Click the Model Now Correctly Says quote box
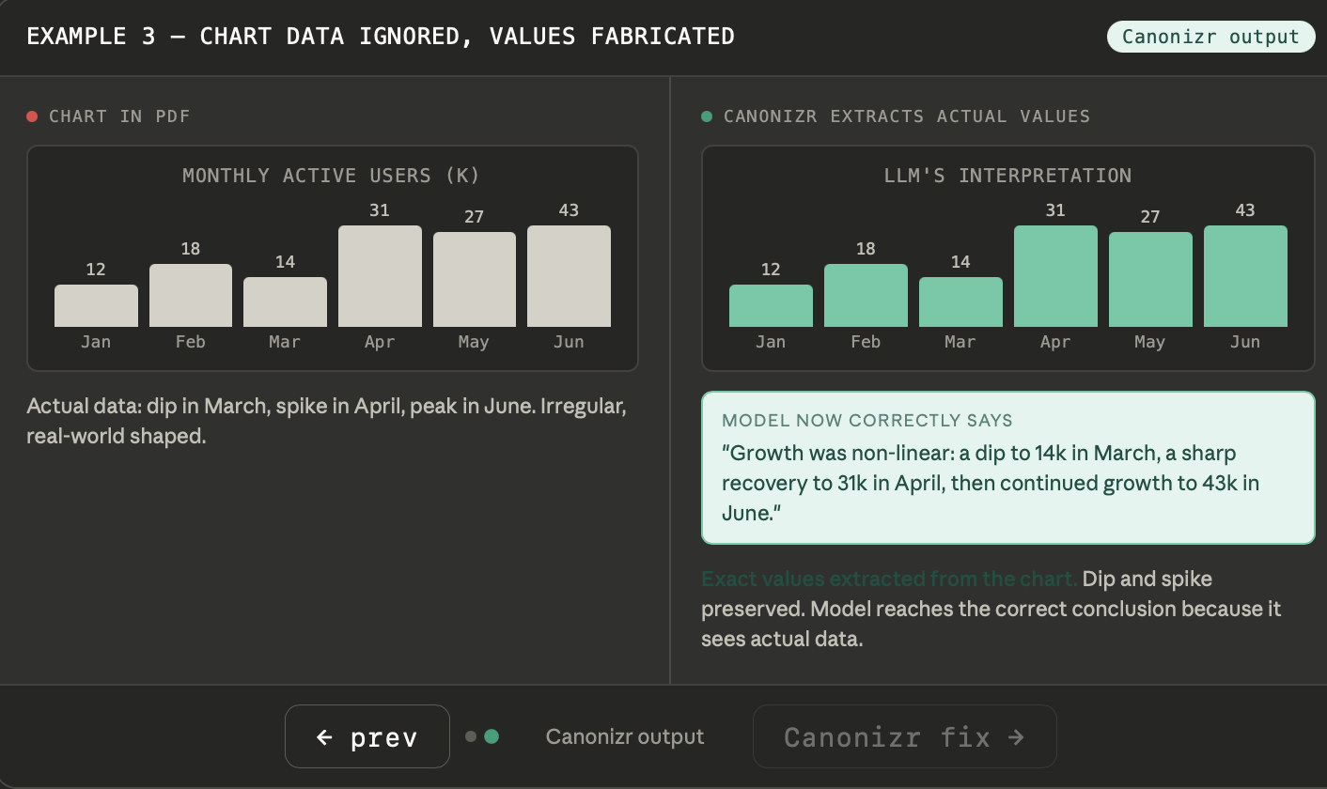Image resolution: width=1327 pixels, height=789 pixels. pos(1007,468)
